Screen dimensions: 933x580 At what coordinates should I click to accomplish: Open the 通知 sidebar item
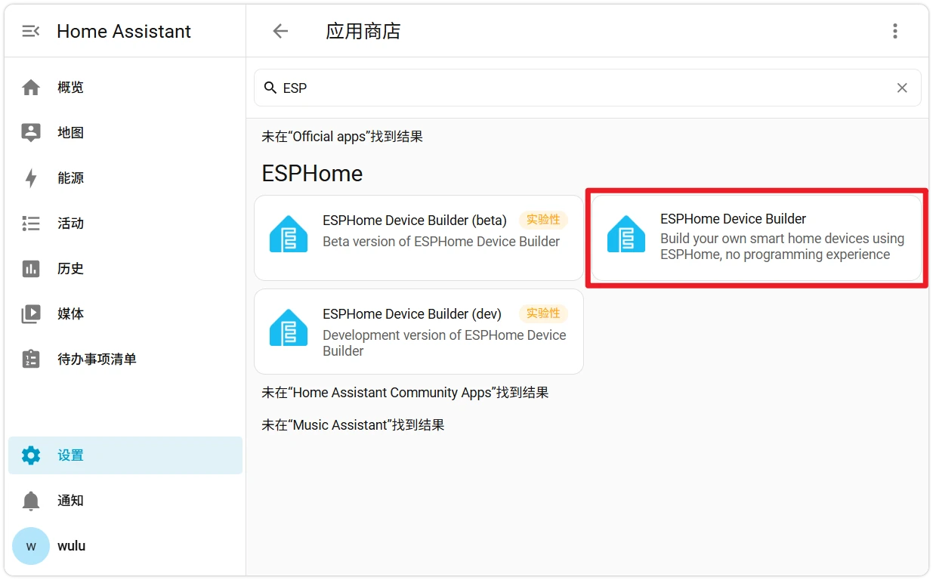(x=125, y=501)
